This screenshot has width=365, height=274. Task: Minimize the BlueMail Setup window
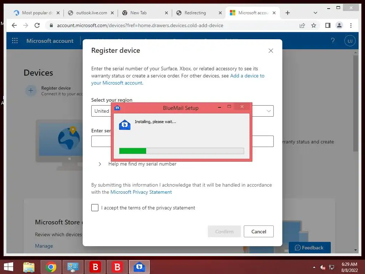pos(220,107)
